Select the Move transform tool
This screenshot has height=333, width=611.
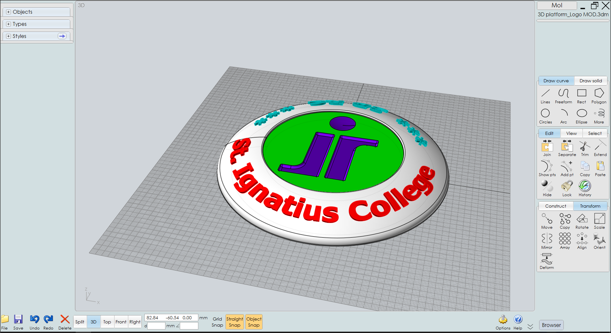click(547, 221)
